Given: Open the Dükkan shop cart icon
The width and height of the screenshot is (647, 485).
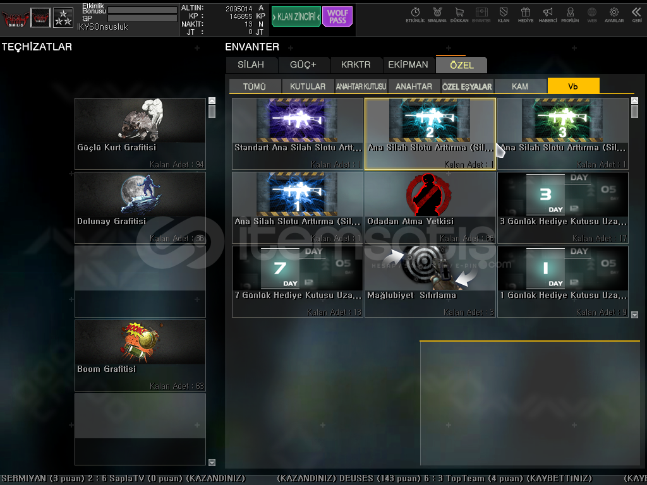Looking at the screenshot, I should click(459, 15).
